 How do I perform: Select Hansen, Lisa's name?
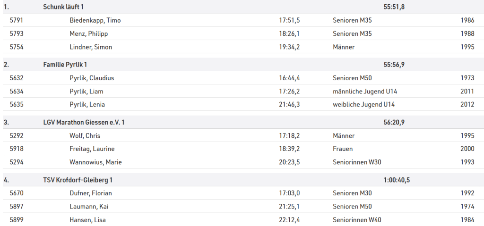click(85, 219)
